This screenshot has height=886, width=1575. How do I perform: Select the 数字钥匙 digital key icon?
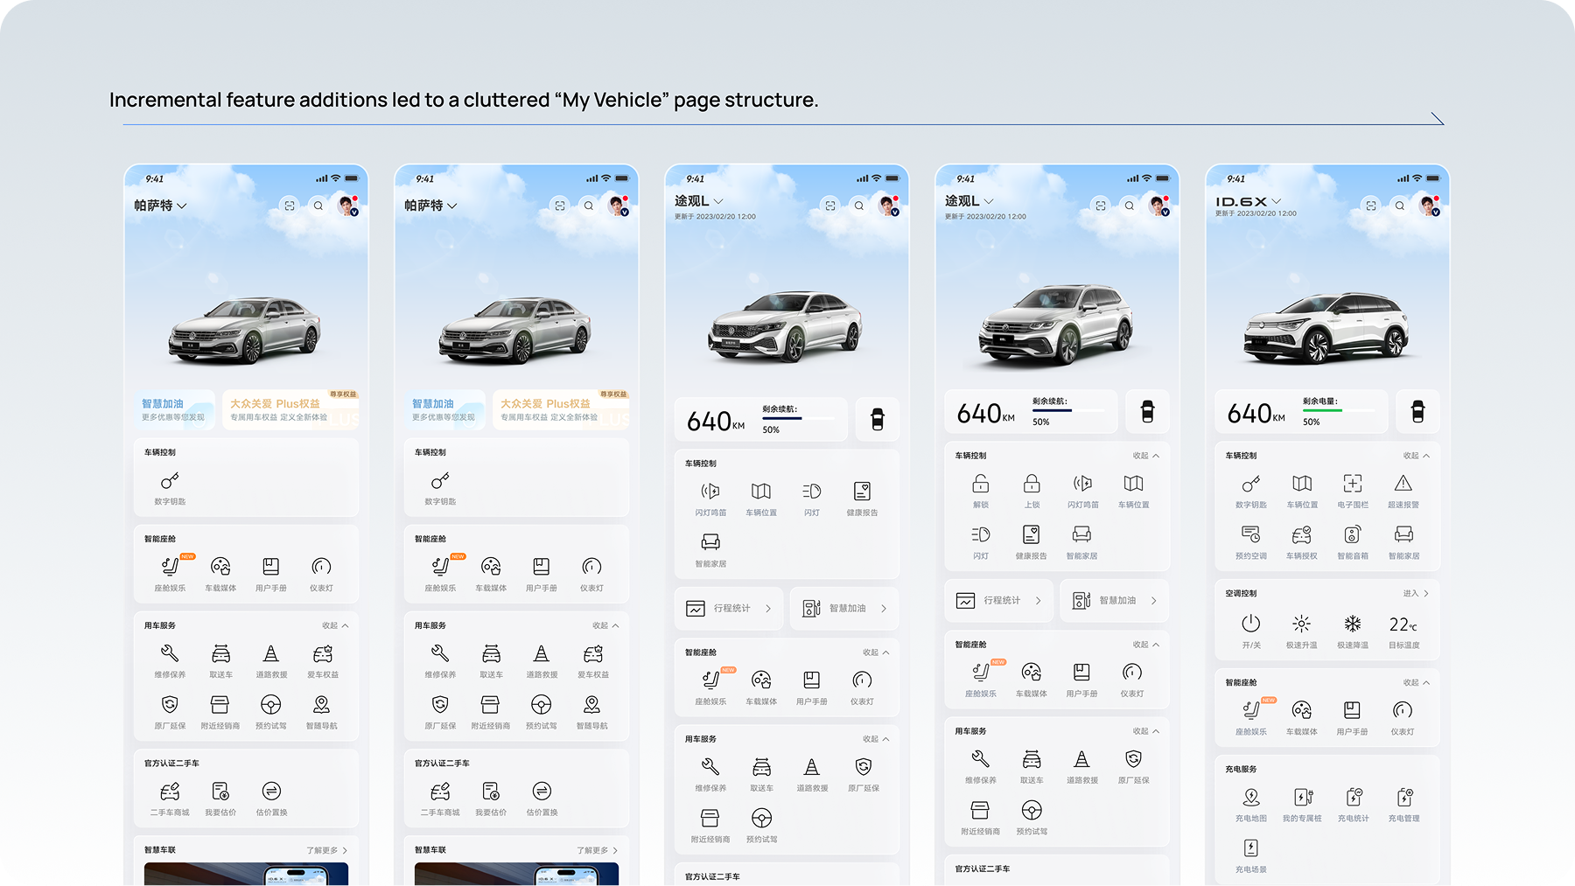(x=171, y=481)
